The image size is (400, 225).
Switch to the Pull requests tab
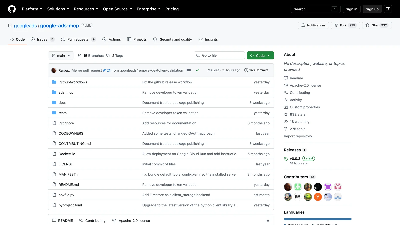click(78, 39)
